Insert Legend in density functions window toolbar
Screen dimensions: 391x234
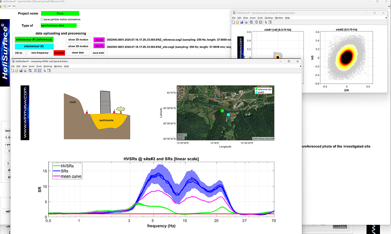coord(260,22)
